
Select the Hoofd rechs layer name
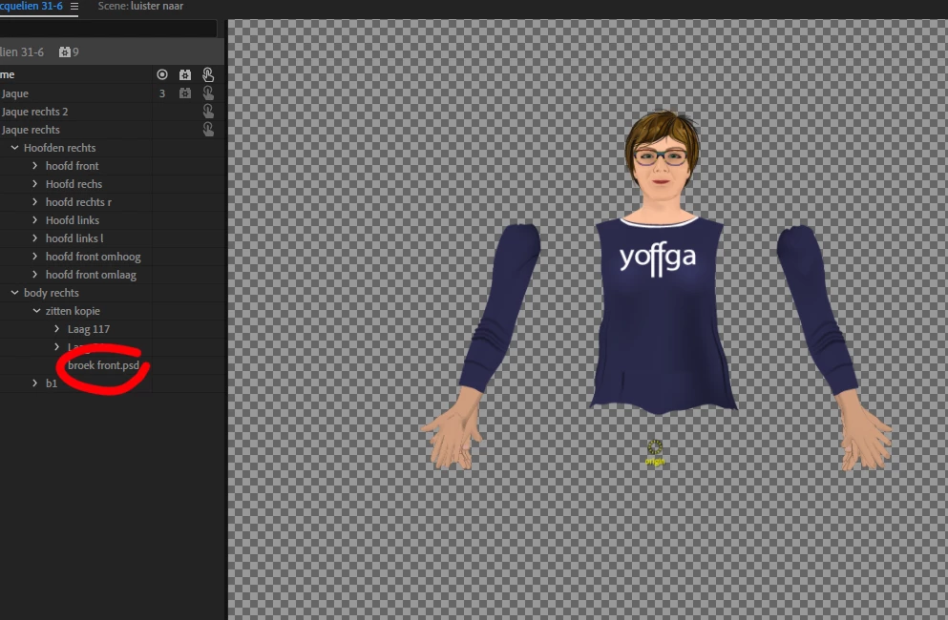click(74, 184)
